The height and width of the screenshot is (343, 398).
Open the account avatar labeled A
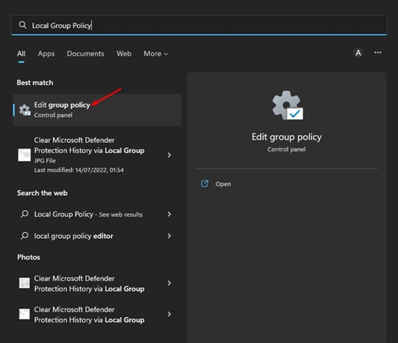358,53
